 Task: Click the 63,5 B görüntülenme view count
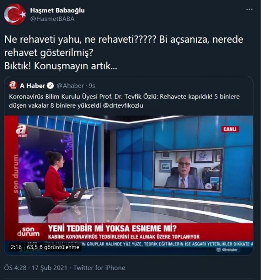coord(53,247)
